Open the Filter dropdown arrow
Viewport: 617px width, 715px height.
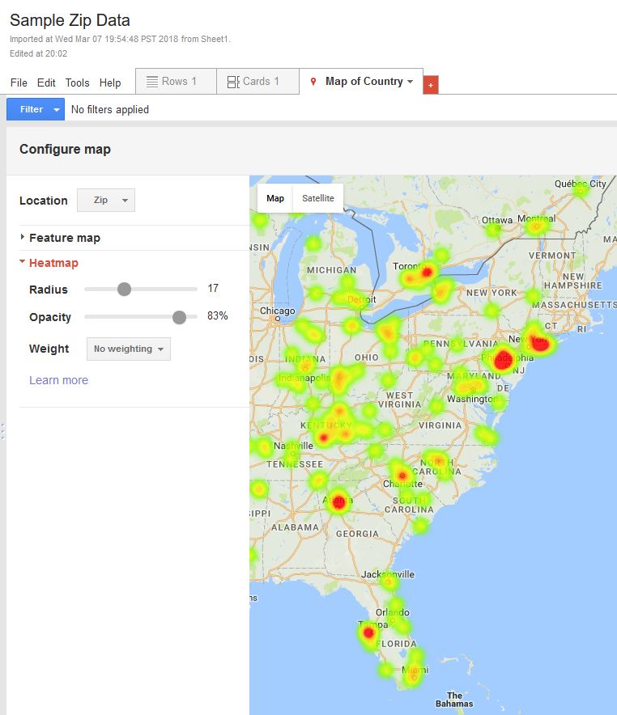pyautogui.click(x=57, y=110)
